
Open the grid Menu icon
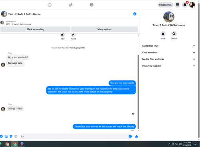tap(178, 5)
